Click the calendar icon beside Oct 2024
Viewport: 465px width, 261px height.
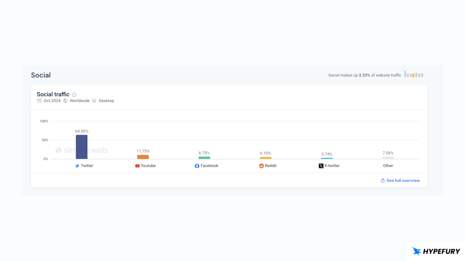[x=39, y=101]
